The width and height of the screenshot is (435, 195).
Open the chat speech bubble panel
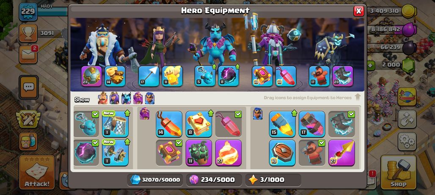[29, 87]
